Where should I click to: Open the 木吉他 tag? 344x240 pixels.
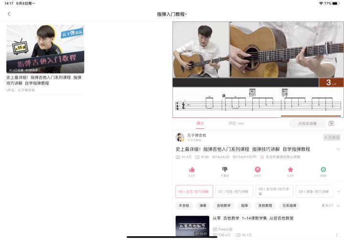point(184,206)
